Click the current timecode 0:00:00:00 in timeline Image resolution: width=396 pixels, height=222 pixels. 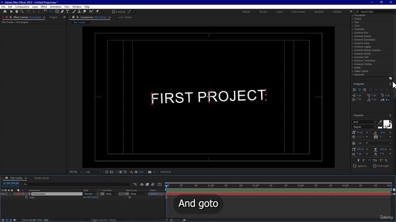11,184
